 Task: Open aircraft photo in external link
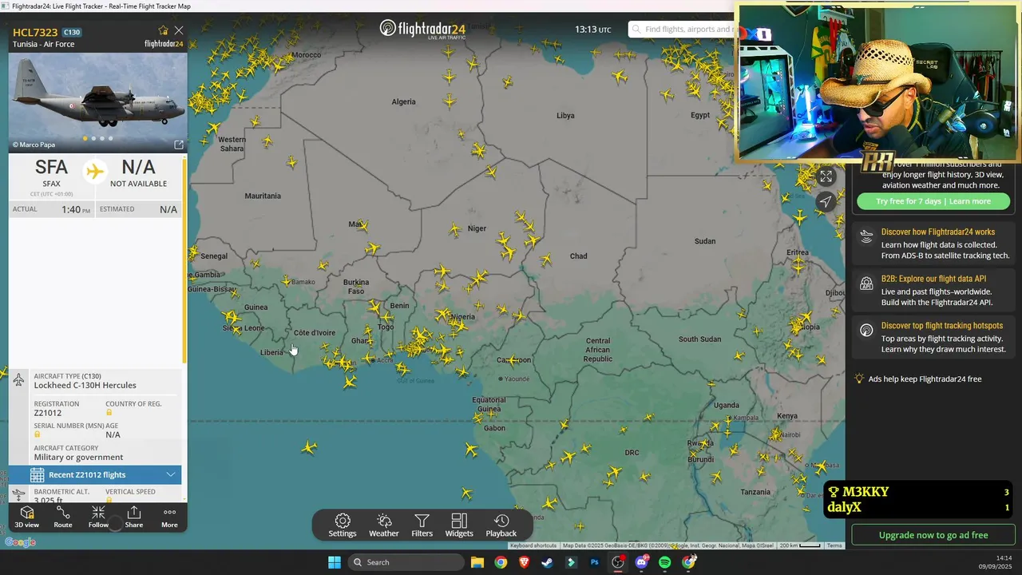[x=179, y=145]
